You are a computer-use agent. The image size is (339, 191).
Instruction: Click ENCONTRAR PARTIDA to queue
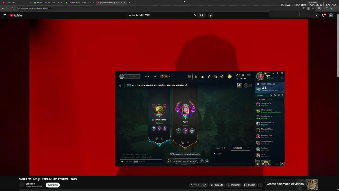tap(185, 161)
